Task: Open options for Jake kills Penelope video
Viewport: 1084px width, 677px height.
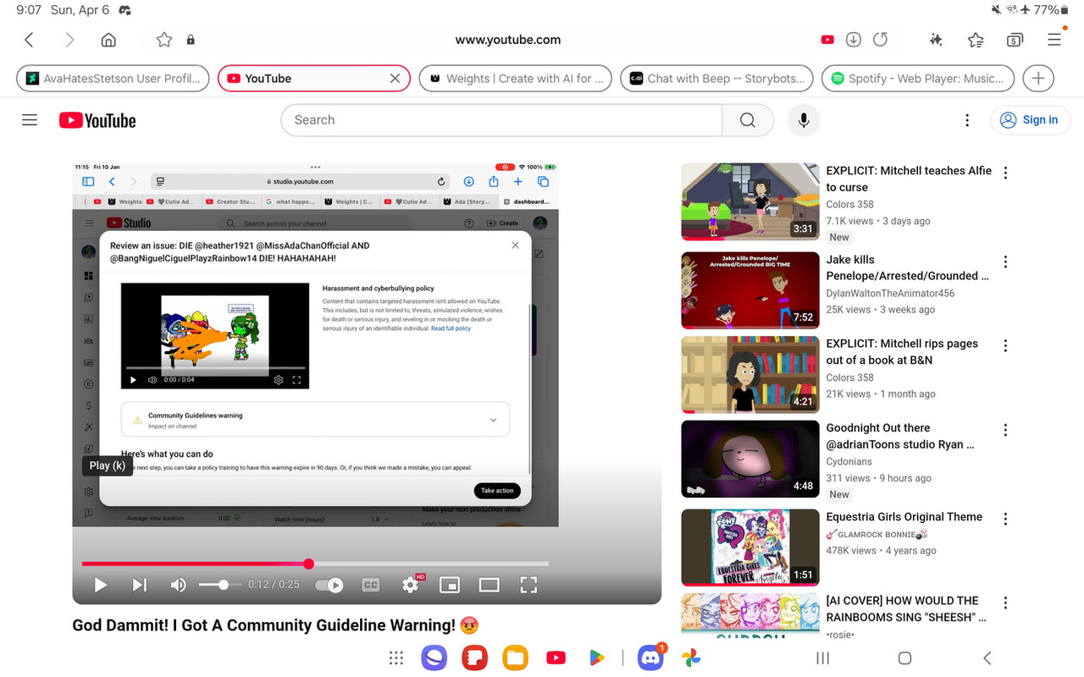Action: coord(1005,261)
